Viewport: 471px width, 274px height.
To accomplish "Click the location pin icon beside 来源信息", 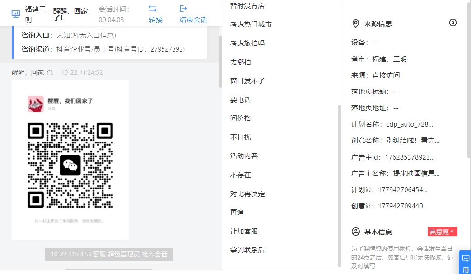I will [356, 24].
